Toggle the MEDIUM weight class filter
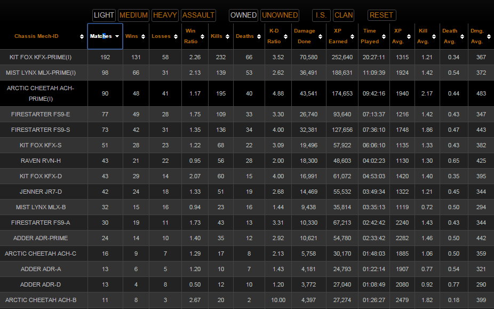This screenshot has width=494, height=309. pos(133,15)
